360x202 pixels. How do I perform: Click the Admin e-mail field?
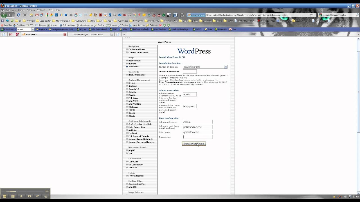pos(197,127)
